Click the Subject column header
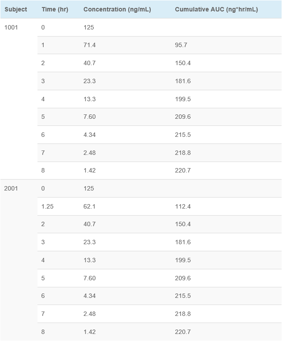The width and height of the screenshot is (282, 341). pyautogui.click(x=16, y=9)
